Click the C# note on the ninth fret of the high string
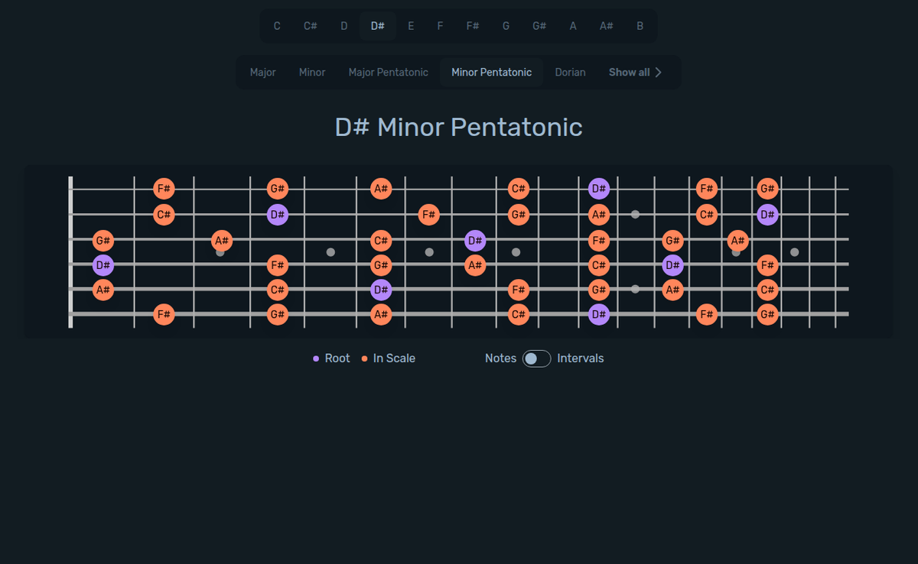The height and width of the screenshot is (564, 918). coord(519,188)
